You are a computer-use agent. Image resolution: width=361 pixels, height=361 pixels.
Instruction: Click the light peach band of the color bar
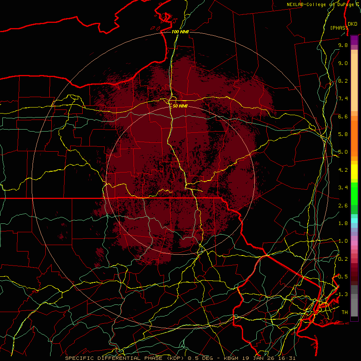coord(354,82)
